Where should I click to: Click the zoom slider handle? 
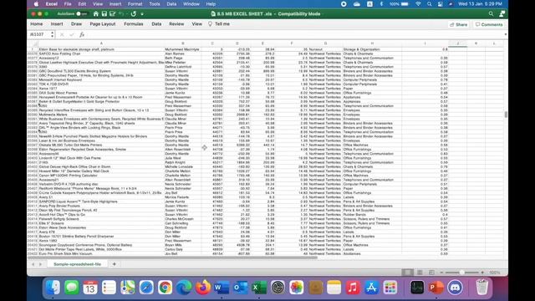coord(461,273)
